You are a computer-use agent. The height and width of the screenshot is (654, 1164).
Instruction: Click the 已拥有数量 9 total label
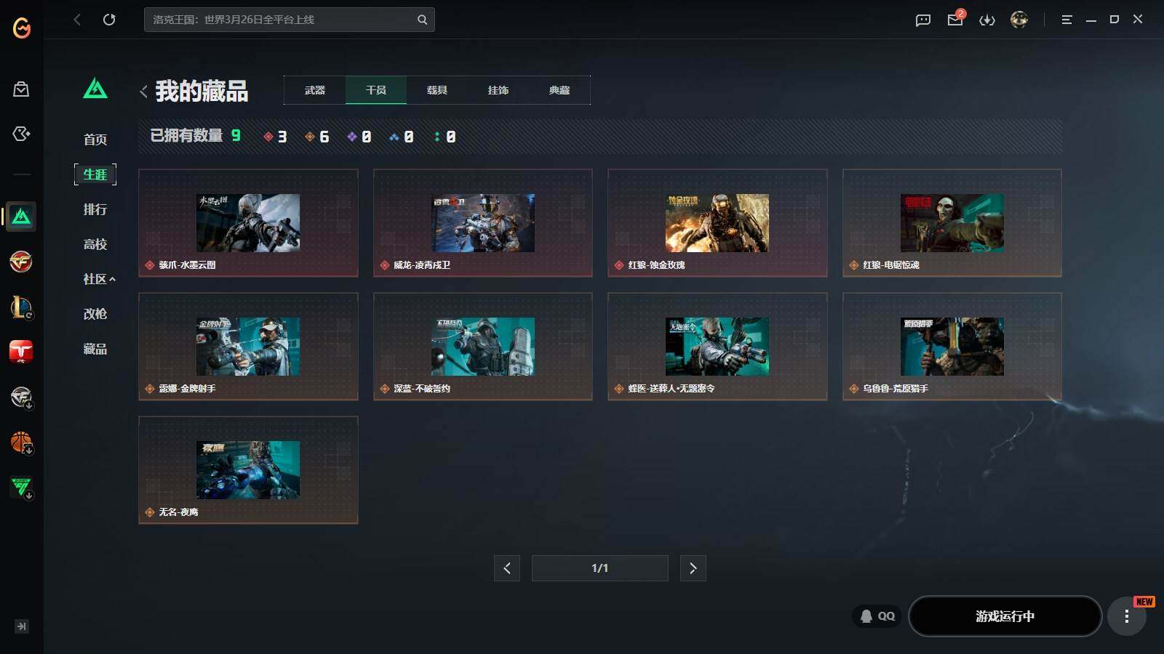point(196,136)
